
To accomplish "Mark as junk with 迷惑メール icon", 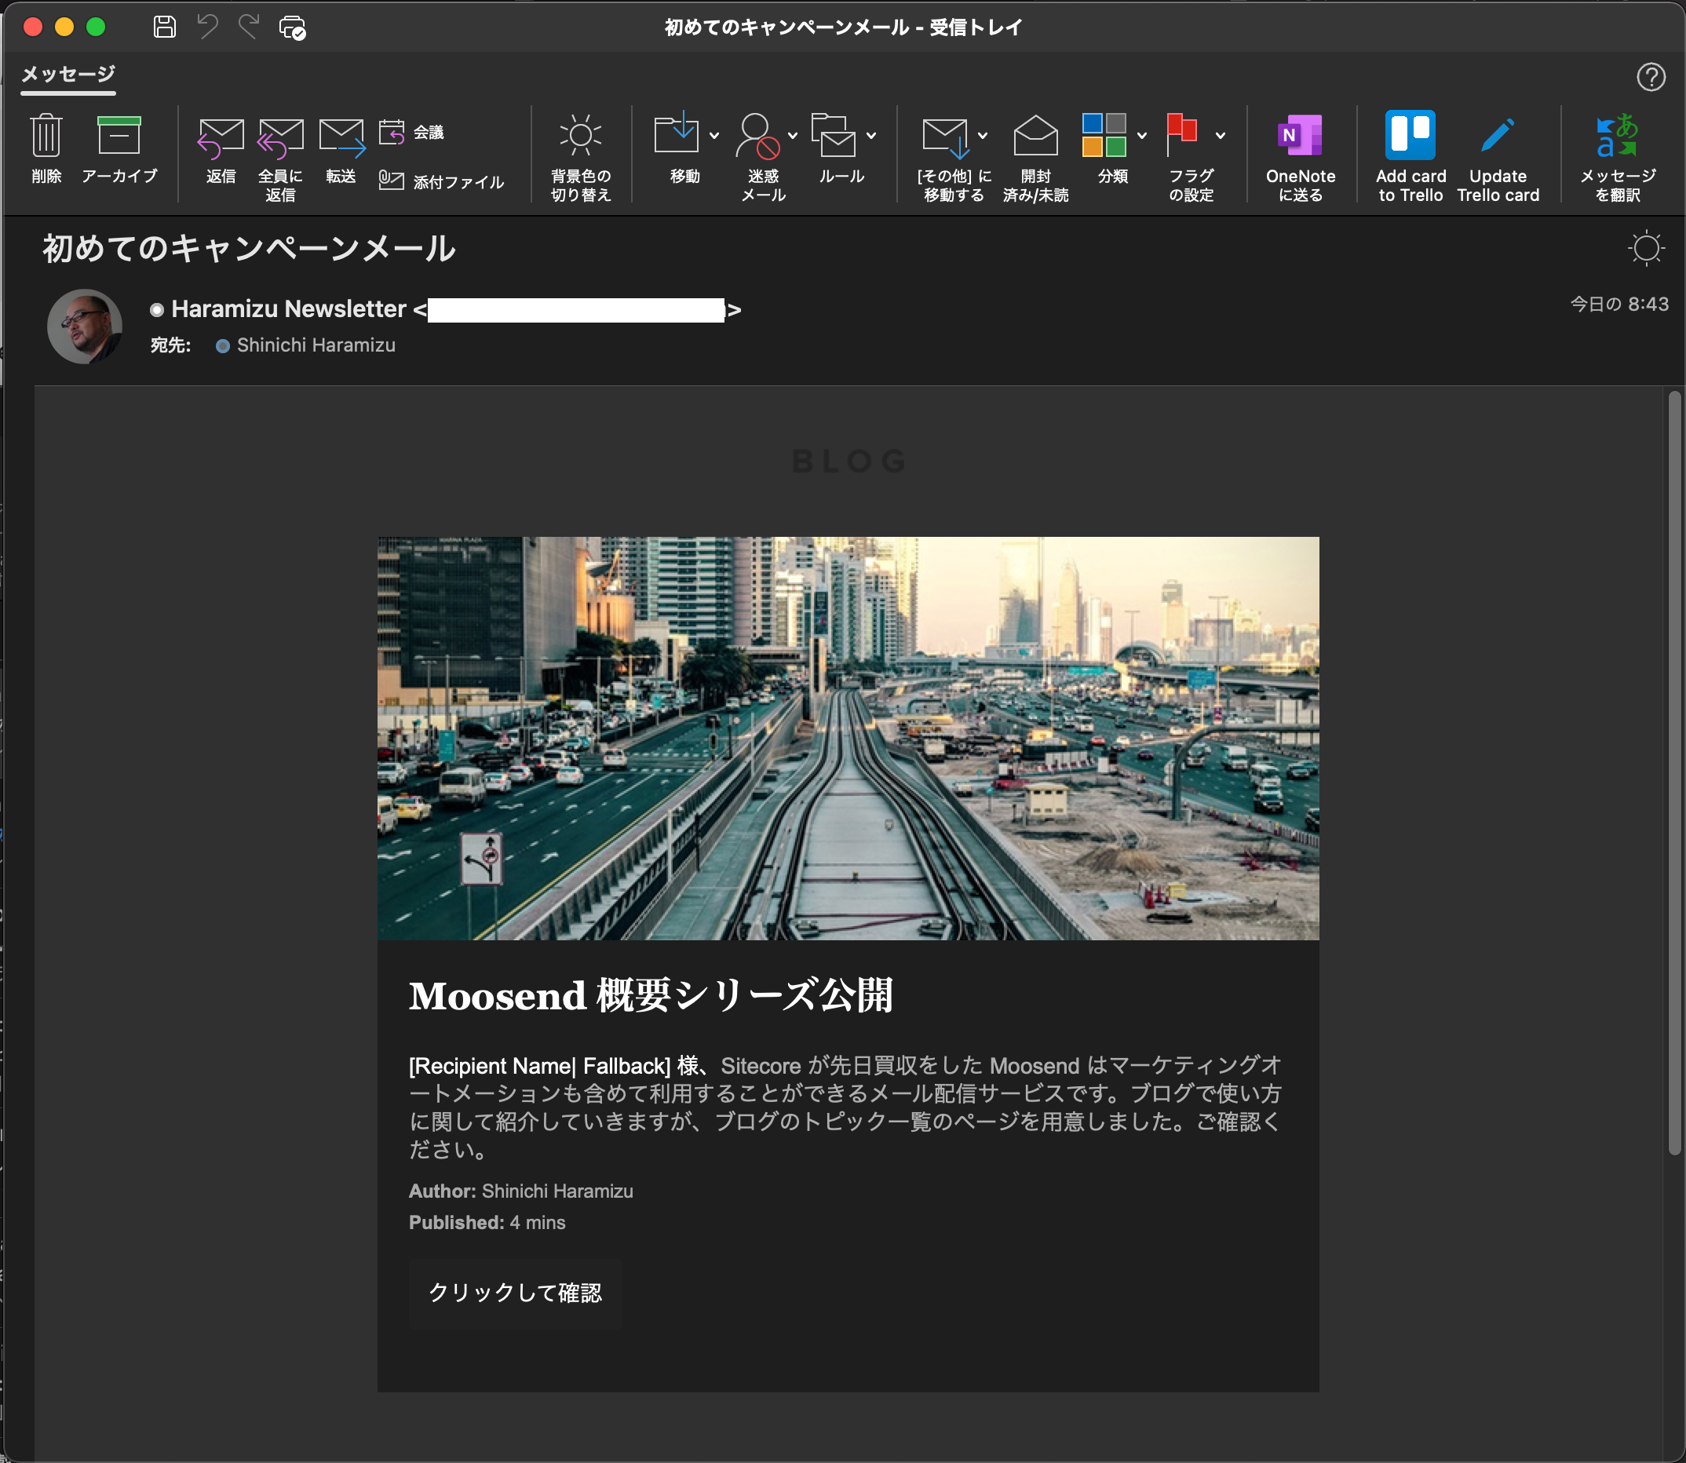I will (x=757, y=136).
